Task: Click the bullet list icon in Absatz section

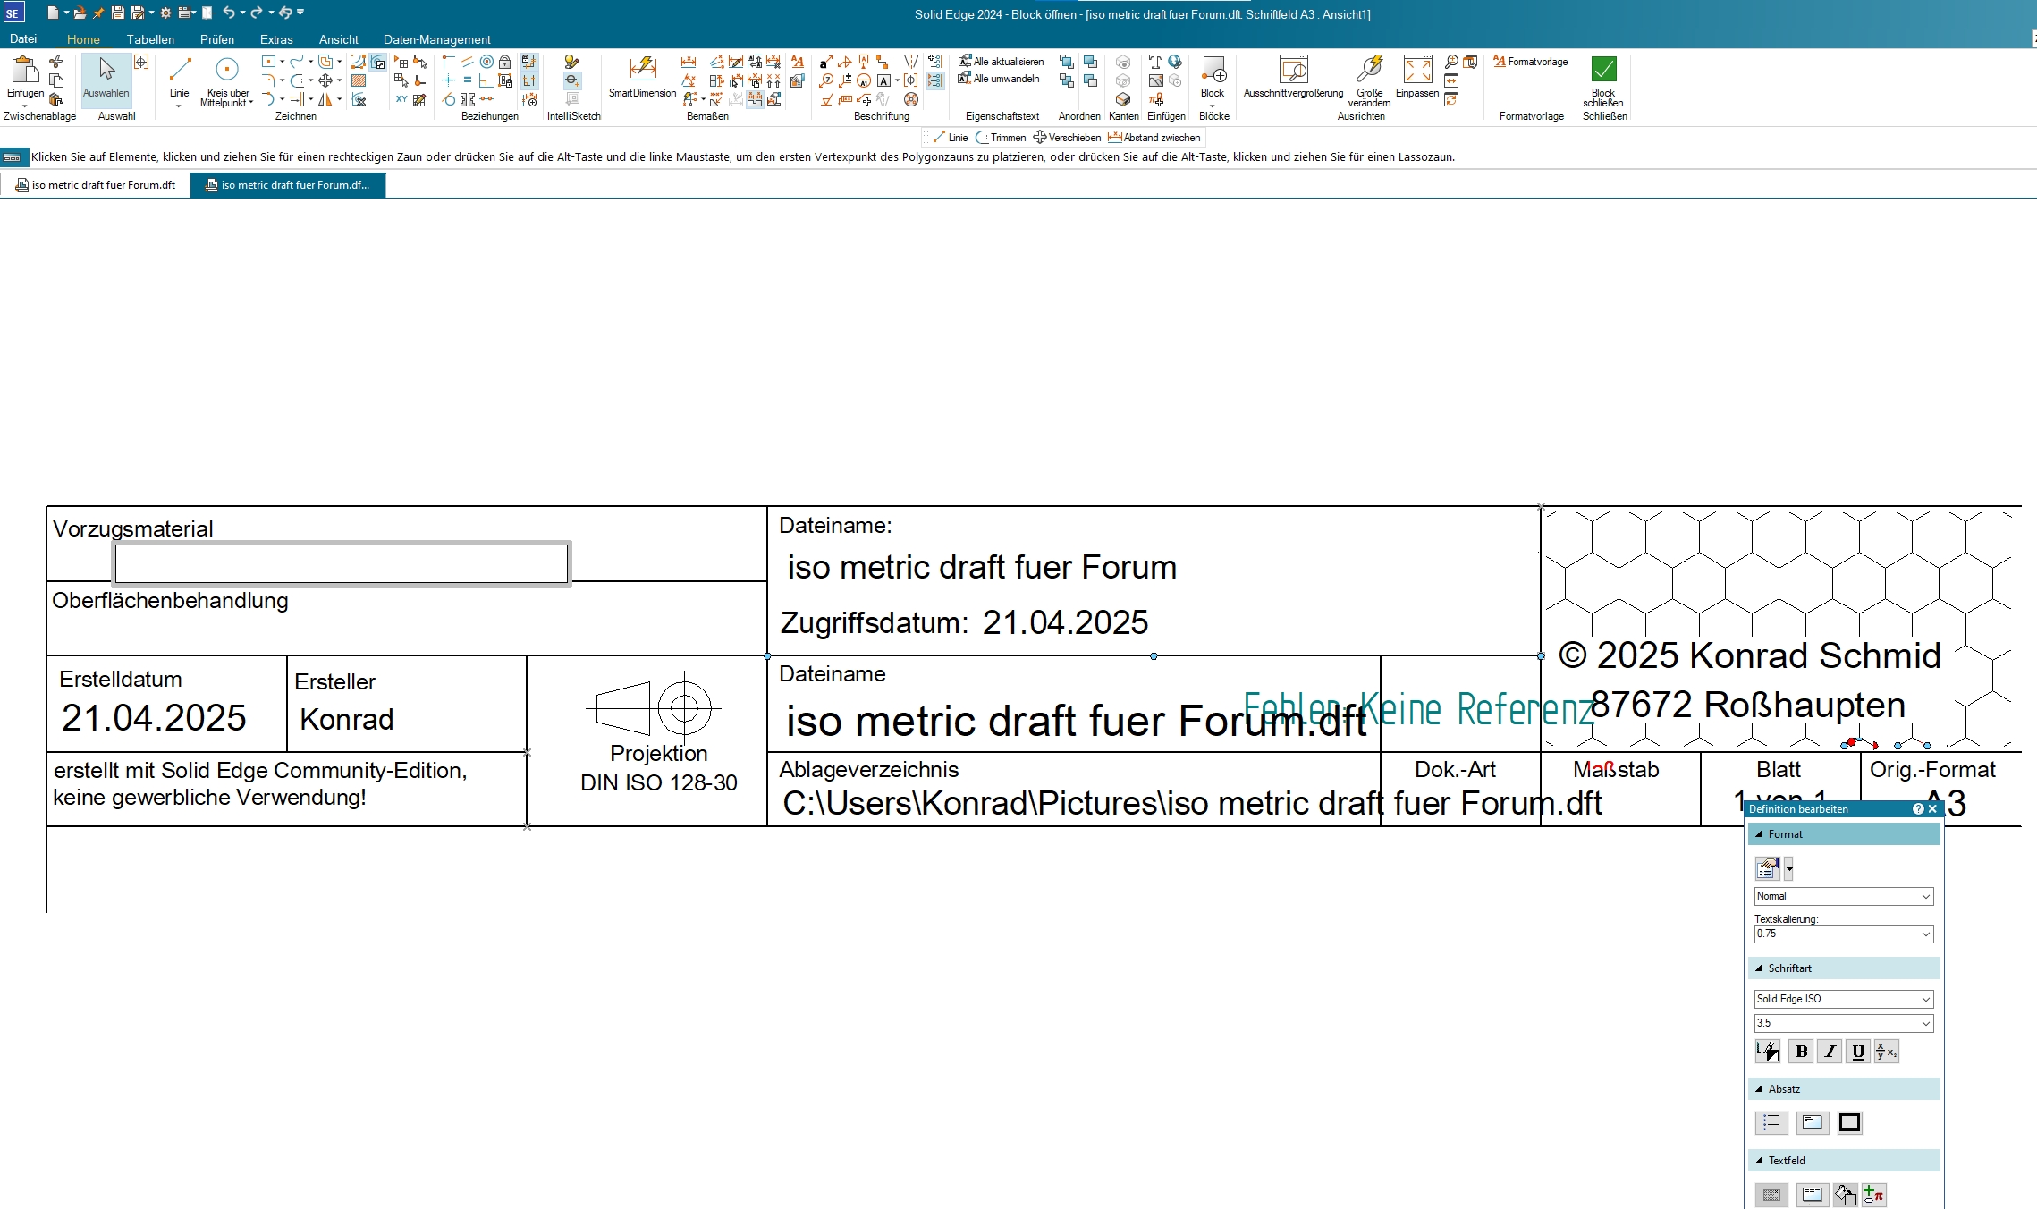Action: (1771, 1123)
